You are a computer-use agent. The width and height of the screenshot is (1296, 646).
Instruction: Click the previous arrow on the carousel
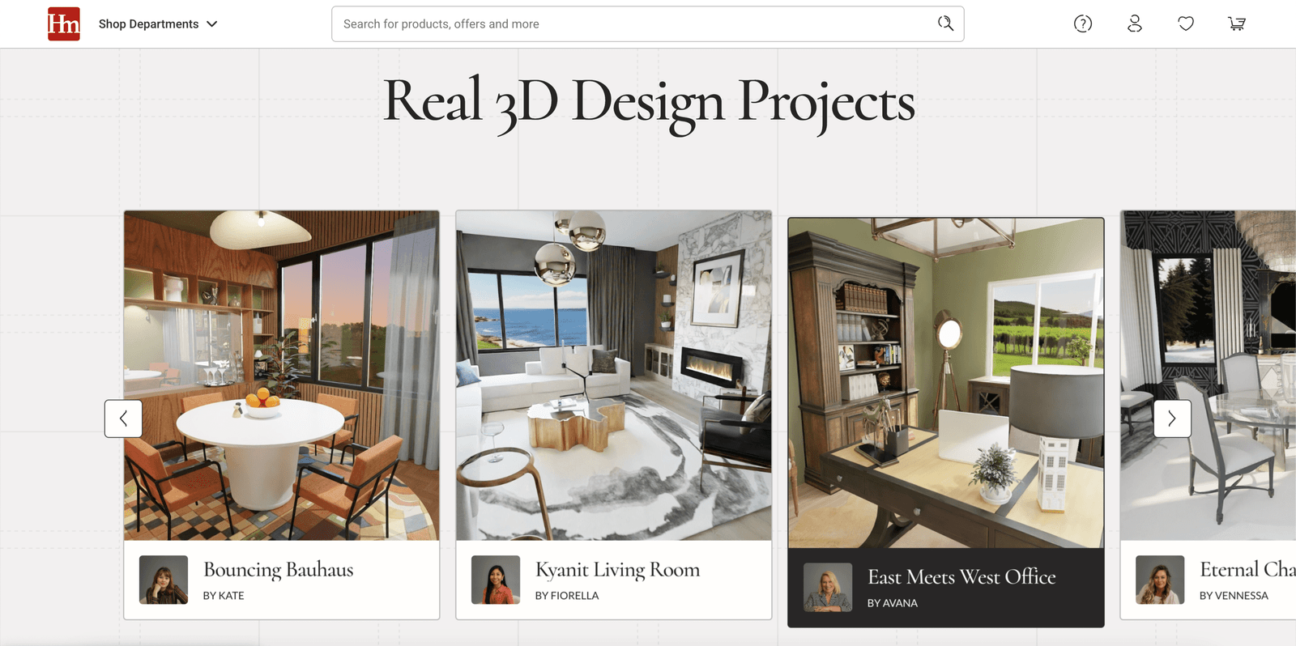pyautogui.click(x=123, y=419)
